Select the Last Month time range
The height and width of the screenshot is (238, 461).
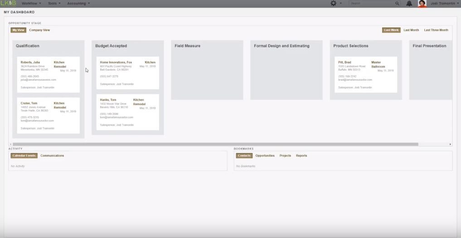[411, 30]
